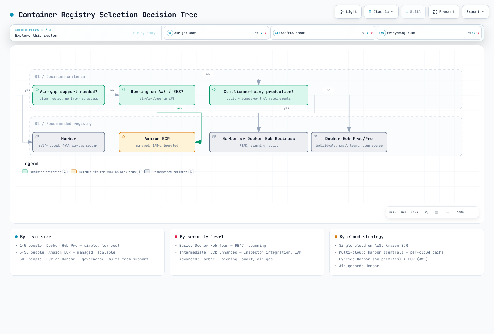The width and height of the screenshot is (494, 334).
Task: Select the Harbor registry node
Action: pos(69,142)
